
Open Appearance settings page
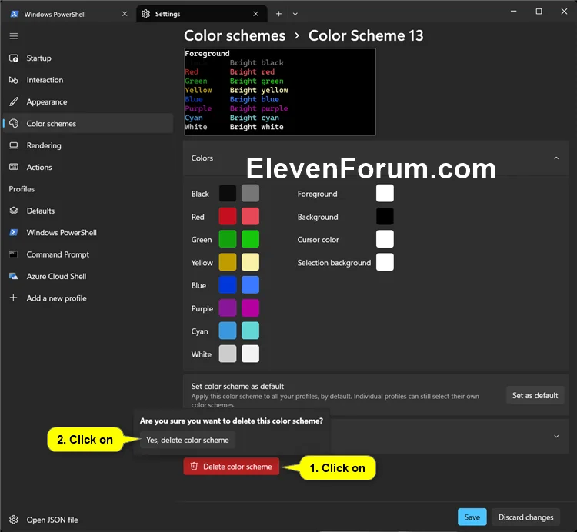click(x=88, y=101)
